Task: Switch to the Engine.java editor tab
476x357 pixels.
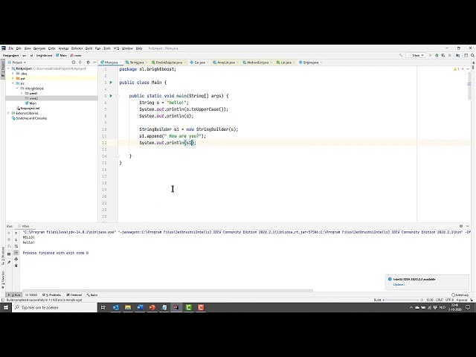Action: click(311, 62)
